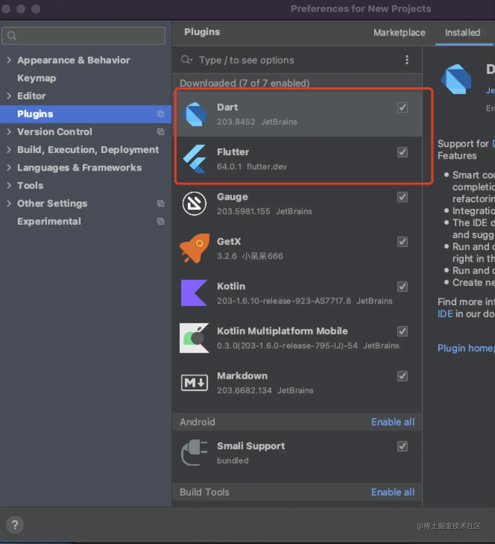Switch to the Marketplace tab
Viewport: 495px width, 544px height.
pyautogui.click(x=399, y=33)
